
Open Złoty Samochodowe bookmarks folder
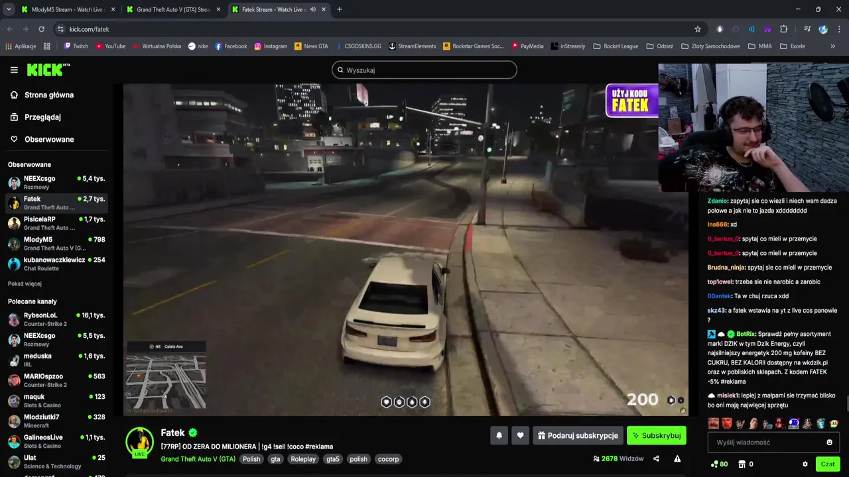710,46
